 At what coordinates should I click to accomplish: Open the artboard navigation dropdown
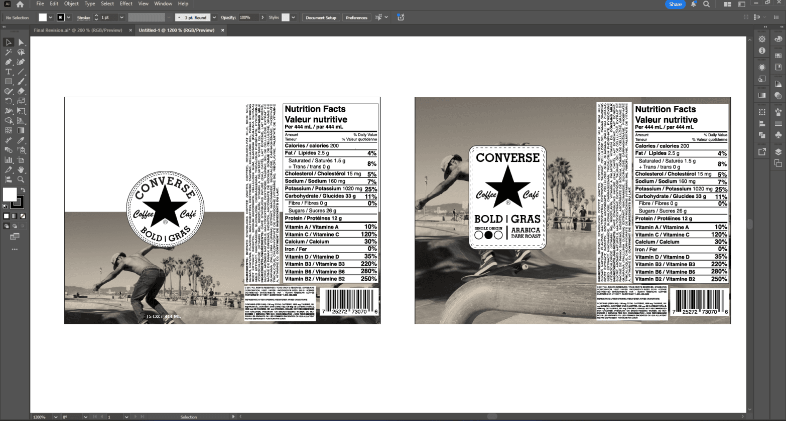coord(126,417)
